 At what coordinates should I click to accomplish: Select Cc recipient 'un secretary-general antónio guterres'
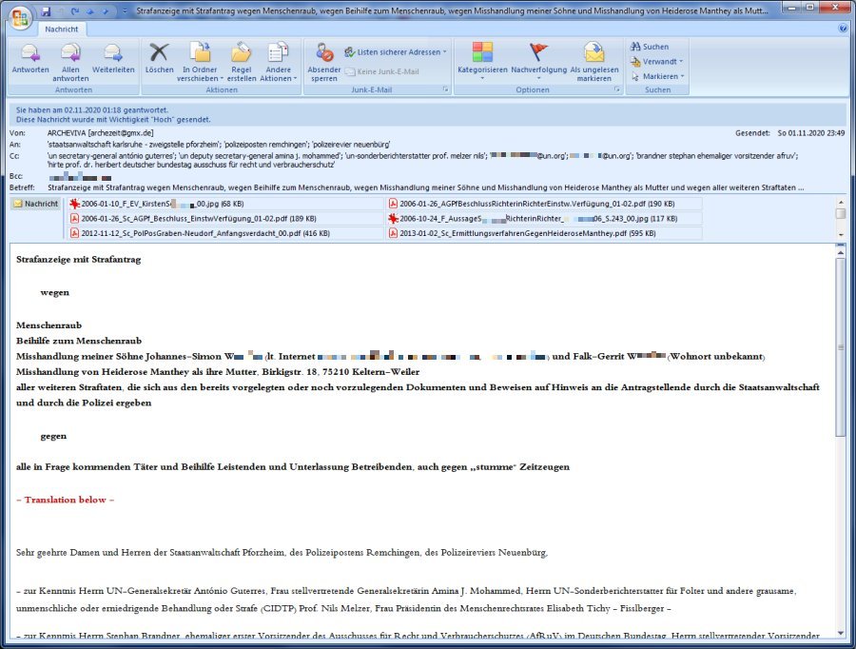(x=111, y=156)
